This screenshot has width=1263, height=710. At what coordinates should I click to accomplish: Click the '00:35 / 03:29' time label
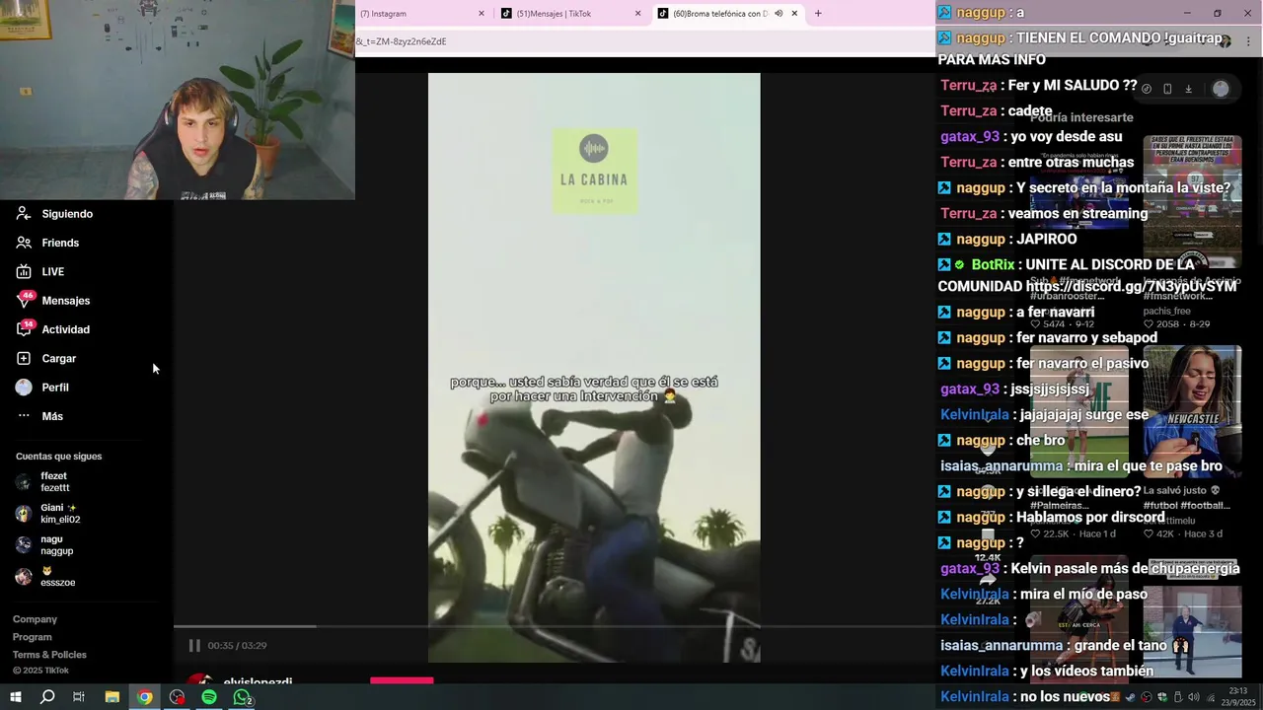click(x=237, y=645)
